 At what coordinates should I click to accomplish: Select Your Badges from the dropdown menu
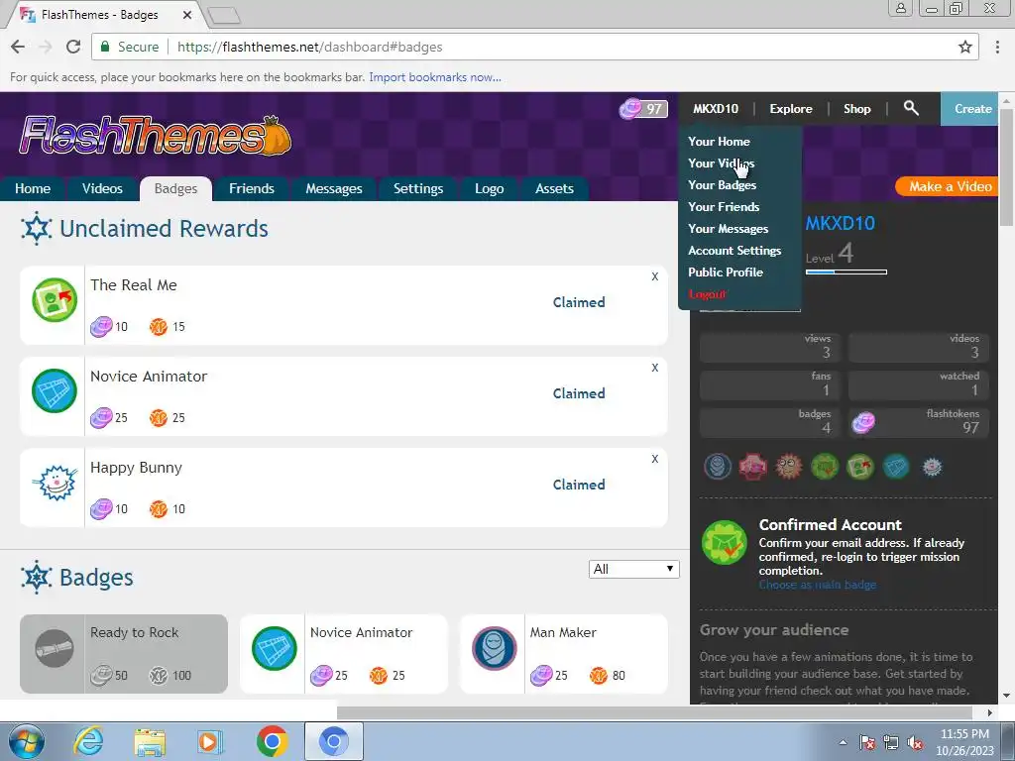pos(722,185)
